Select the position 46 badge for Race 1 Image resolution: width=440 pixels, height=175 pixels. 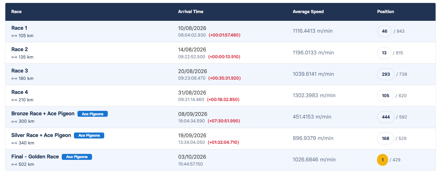(x=384, y=31)
